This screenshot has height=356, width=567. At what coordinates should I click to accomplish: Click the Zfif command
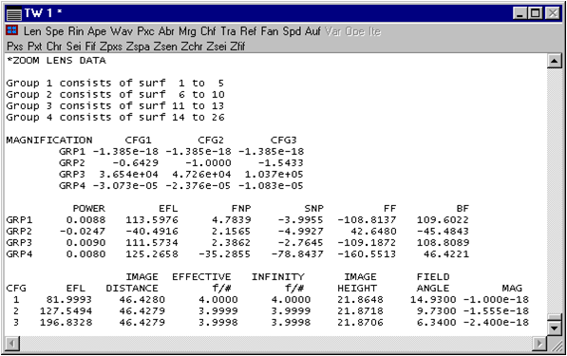237,47
